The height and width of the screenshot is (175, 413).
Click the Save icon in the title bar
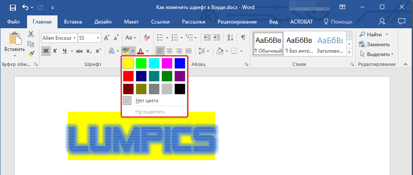pos(12,7)
